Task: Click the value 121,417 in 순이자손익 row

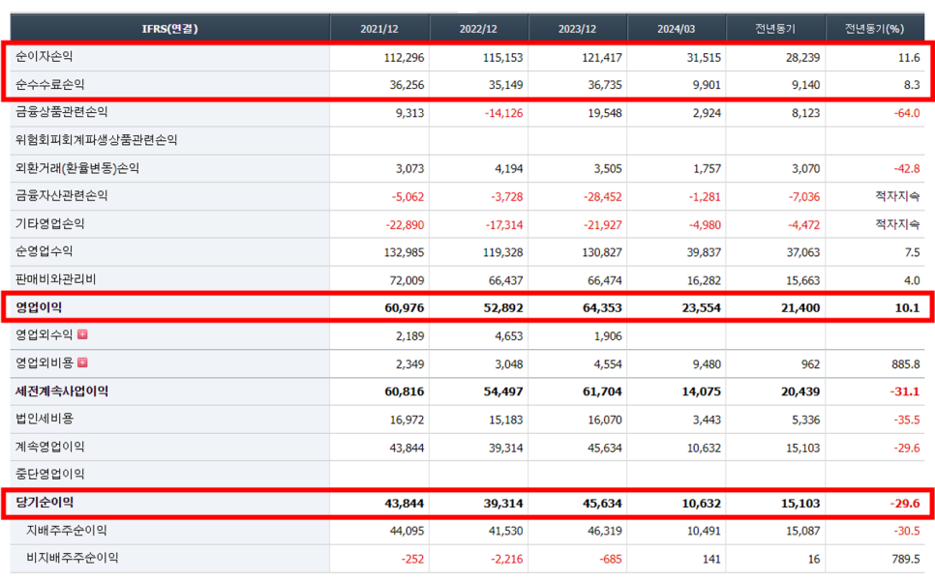Action: (x=602, y=58)
